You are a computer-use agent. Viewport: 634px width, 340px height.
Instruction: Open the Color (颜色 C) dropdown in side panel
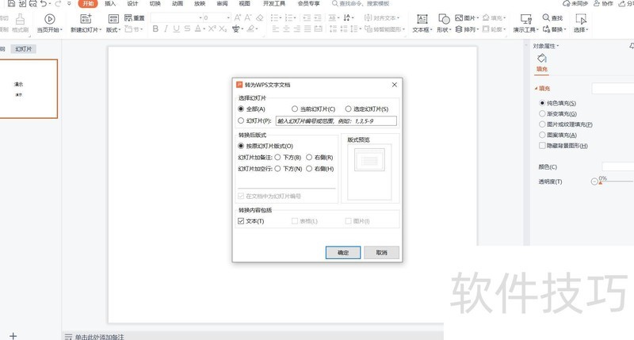tap(618, 166)
